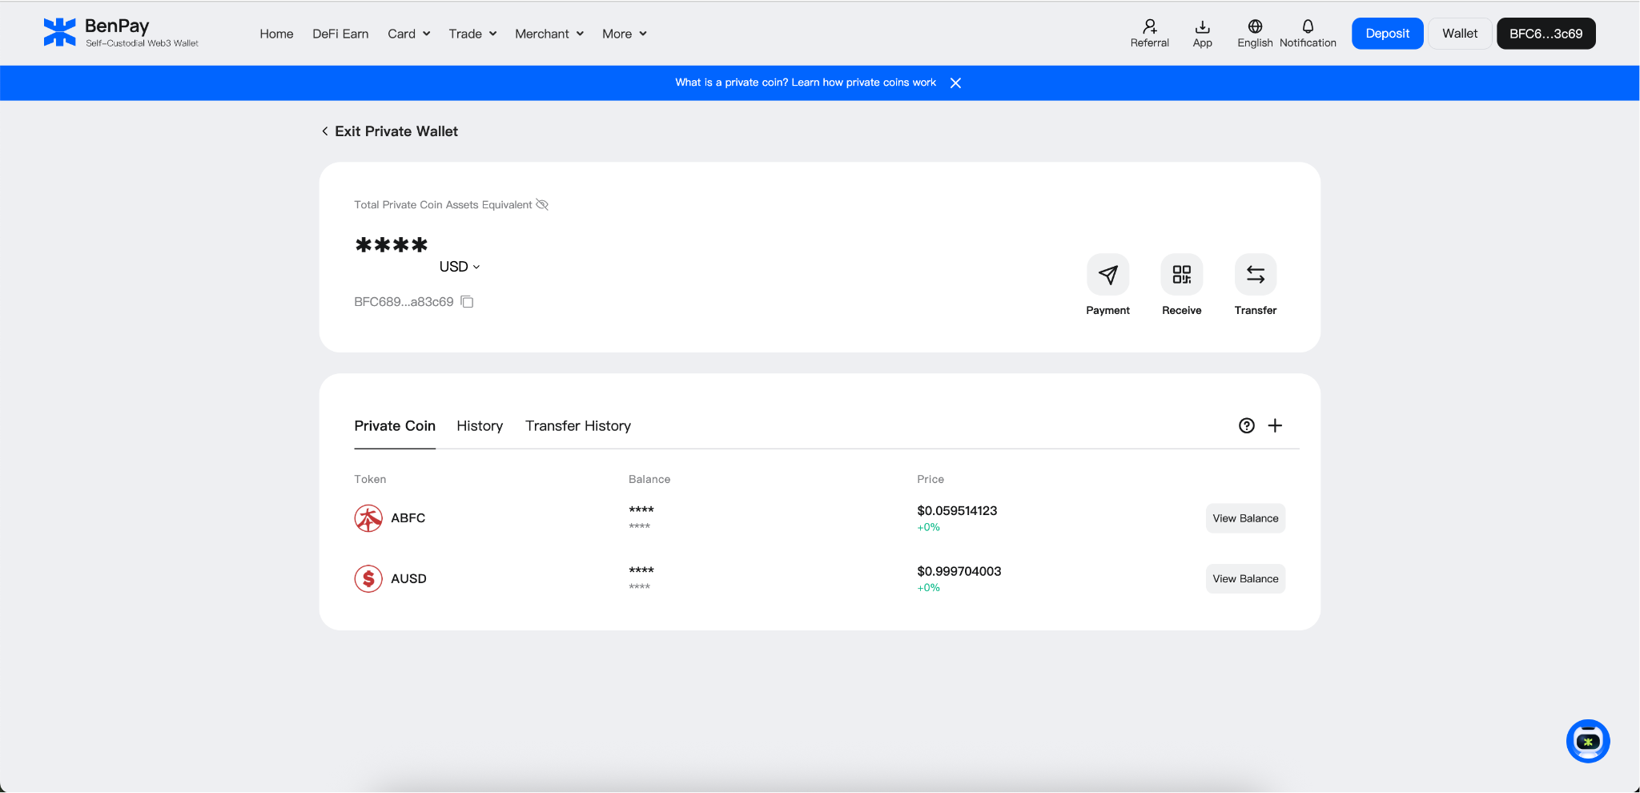Open the chat support widget
Viewport: 1640px width, 793px height.
1587,741
